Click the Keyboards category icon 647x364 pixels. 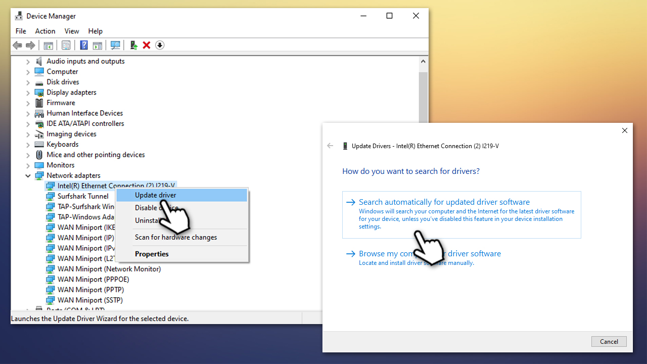click(39, 145)
